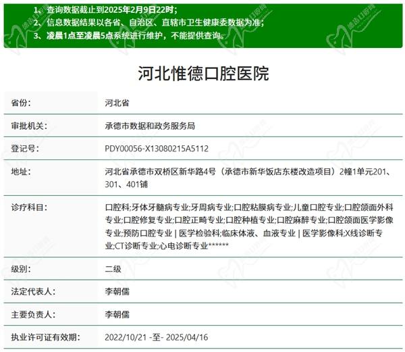This screenshot has height=352, width=405.
Task: Select the 法定代表人 label
Action: pos(33,291)
